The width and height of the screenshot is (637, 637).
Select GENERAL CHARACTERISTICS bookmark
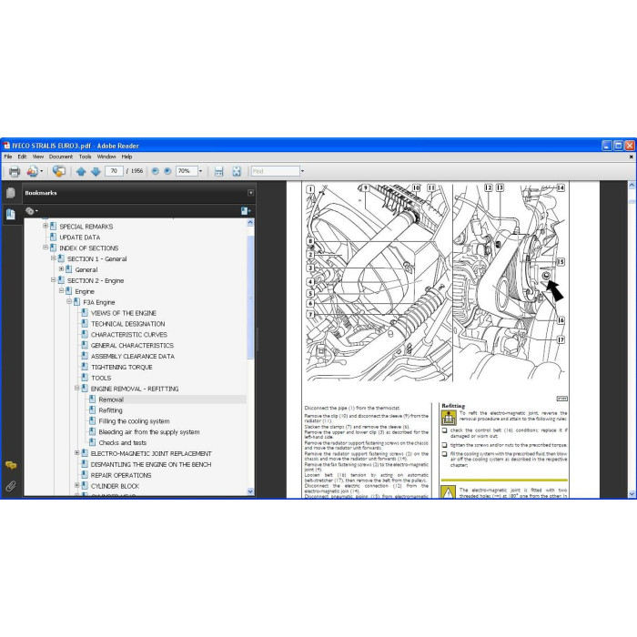[x=132, y=345]
